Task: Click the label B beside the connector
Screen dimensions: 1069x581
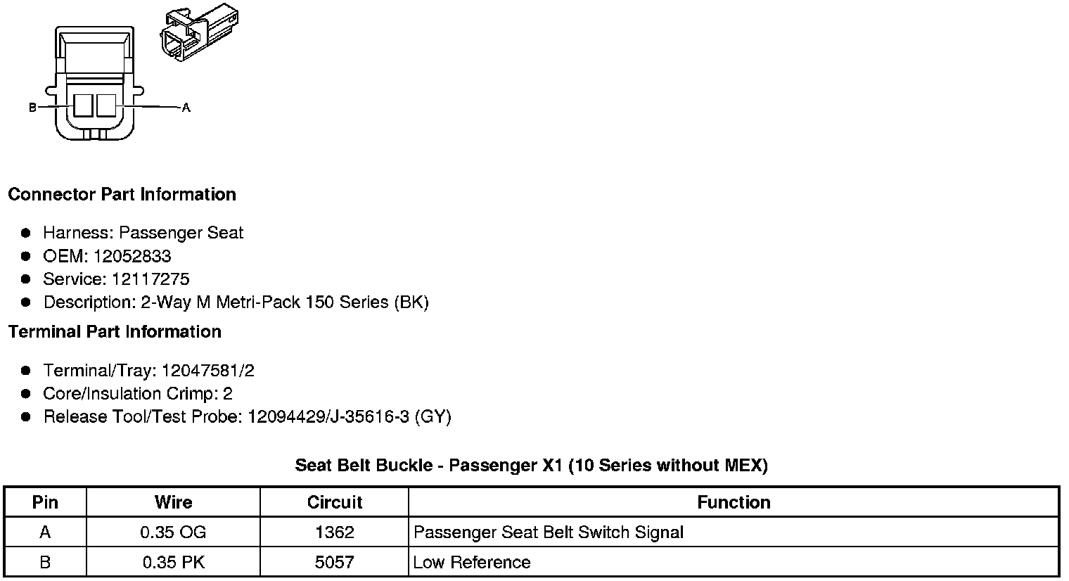Action: [x=32, y=108]
